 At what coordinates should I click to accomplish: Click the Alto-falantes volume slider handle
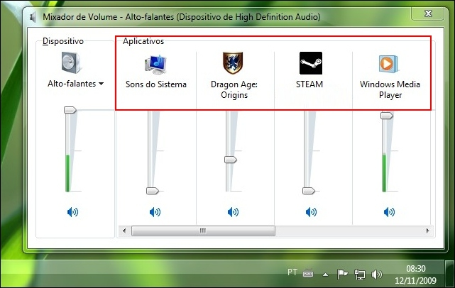[x=70, y=110]
